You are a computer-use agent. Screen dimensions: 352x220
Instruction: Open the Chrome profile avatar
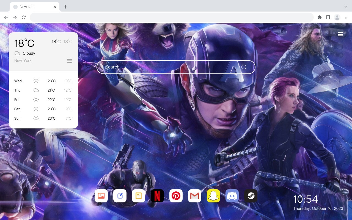tap(337, 17)
